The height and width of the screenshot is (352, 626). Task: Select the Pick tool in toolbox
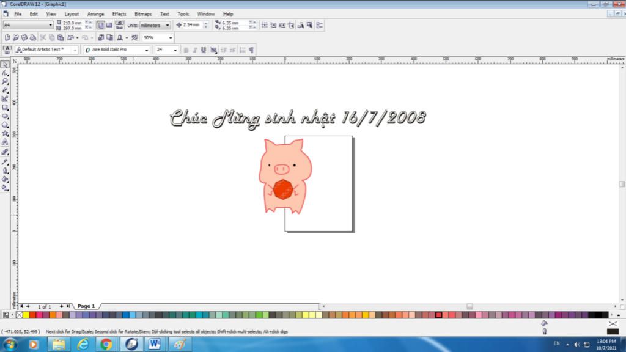(x=5, y=64)
